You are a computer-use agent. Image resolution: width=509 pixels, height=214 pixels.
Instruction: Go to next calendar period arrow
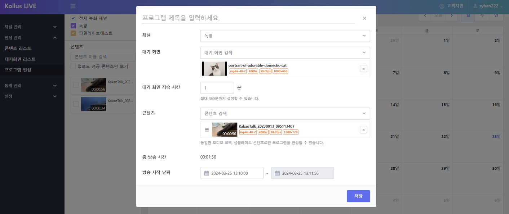click(452, 15)
